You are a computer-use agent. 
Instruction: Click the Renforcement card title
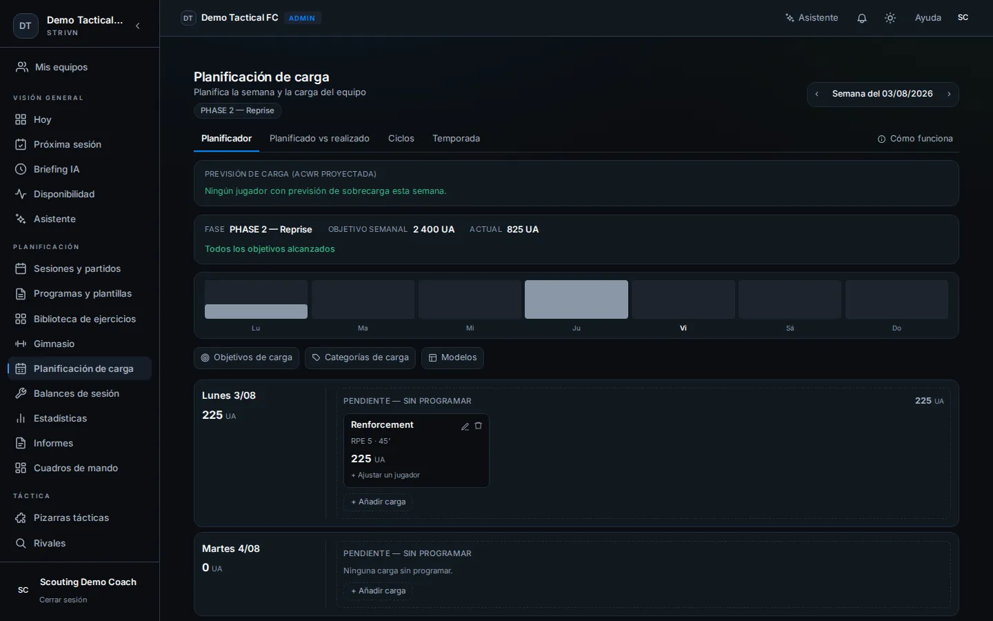click(382, 424)
